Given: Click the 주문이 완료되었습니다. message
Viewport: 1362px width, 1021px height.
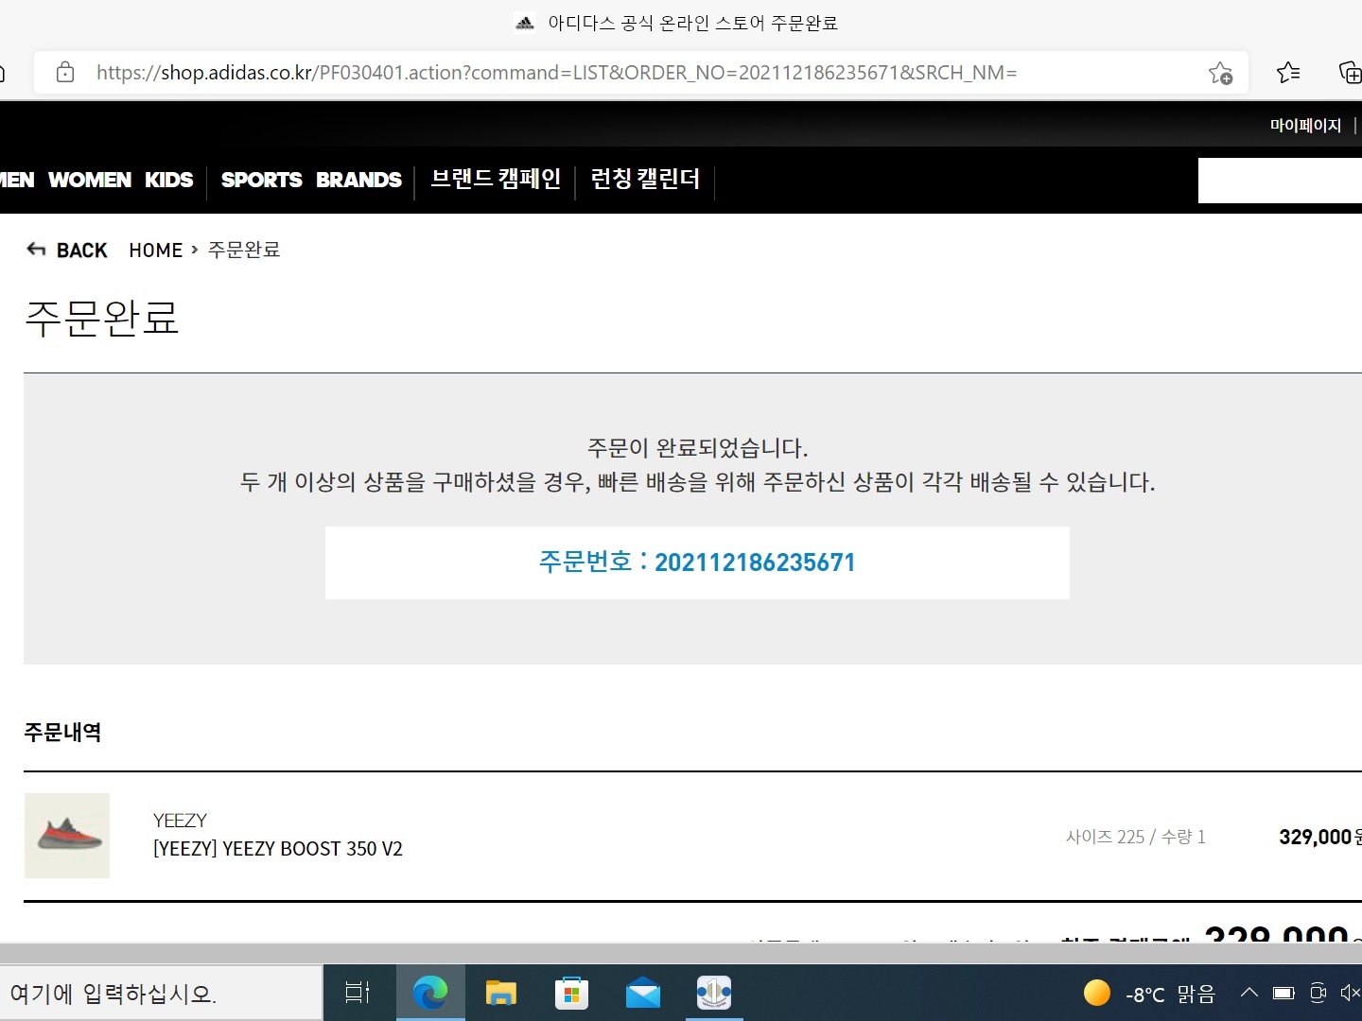Looking at the screenshot, I should point(698,447).
